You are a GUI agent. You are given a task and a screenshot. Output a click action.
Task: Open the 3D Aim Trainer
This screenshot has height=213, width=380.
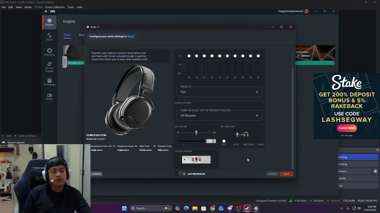(49, 67)
